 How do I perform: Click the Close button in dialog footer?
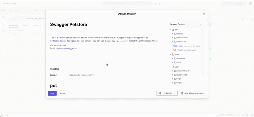click(63, 93)
